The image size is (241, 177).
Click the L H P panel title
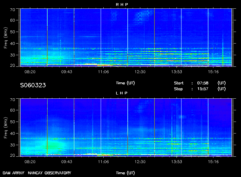[122, 93]
